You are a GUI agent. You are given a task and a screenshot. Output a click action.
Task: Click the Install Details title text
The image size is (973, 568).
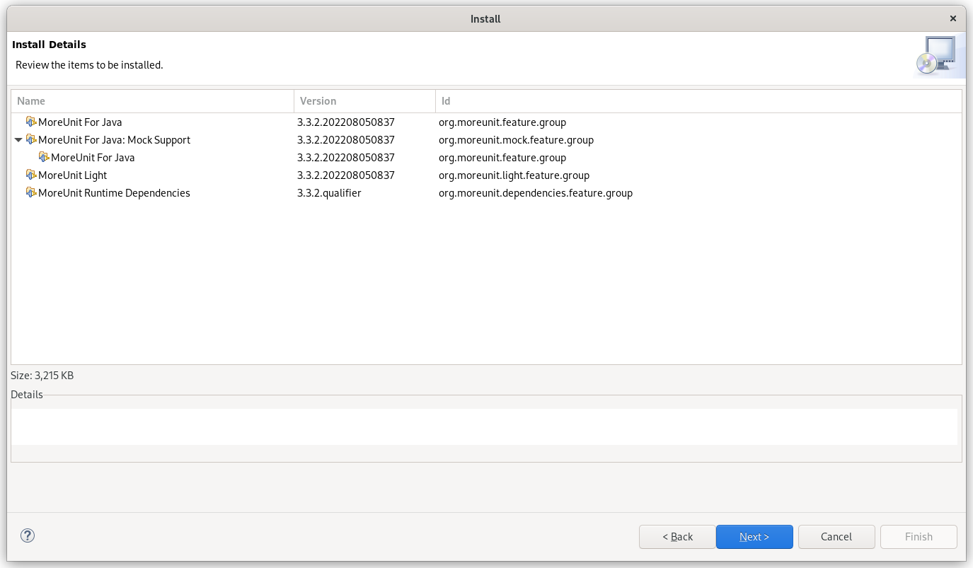(x=49, y=44)
